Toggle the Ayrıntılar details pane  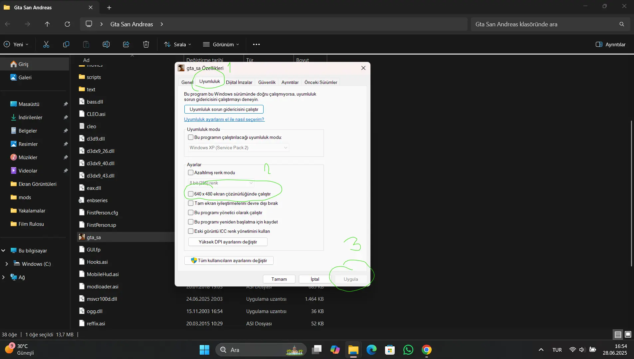coord(611,44)
